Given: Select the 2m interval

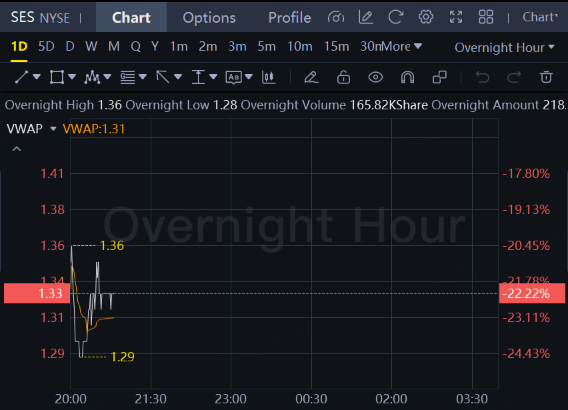Looking at the screenshot, I should click(x=207, y=47).
